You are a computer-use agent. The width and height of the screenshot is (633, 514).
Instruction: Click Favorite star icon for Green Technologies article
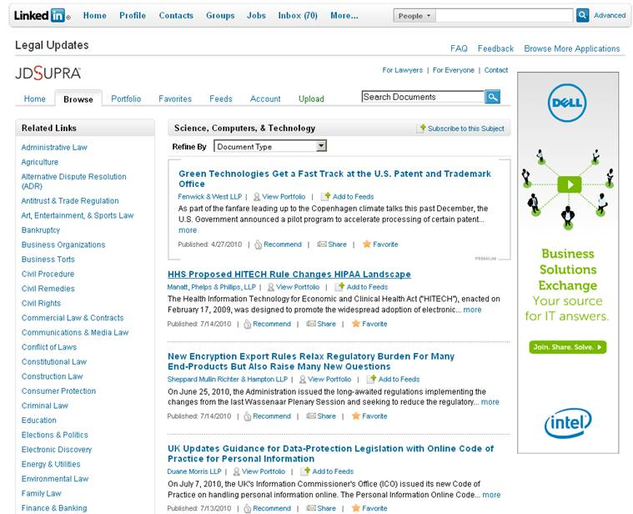[367, 244]
